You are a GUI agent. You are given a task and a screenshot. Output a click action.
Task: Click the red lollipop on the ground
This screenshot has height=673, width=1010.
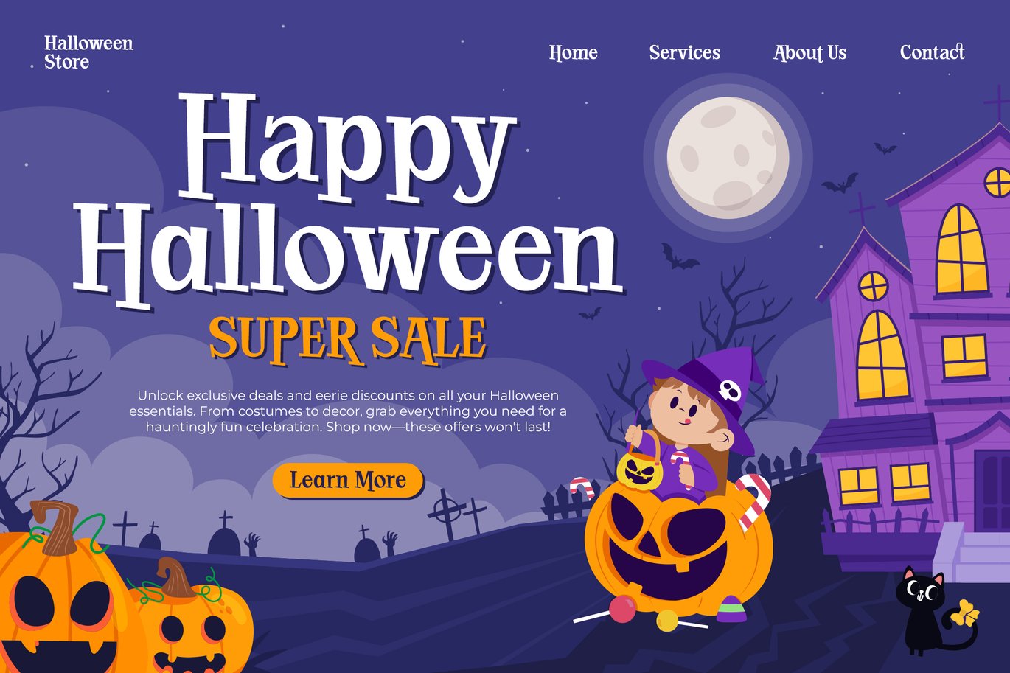[x=622, y=610]
